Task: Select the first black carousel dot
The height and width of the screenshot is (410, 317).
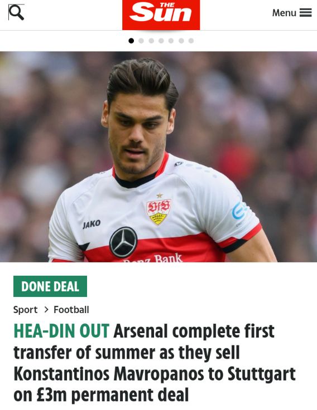Action: click(131, 41)
